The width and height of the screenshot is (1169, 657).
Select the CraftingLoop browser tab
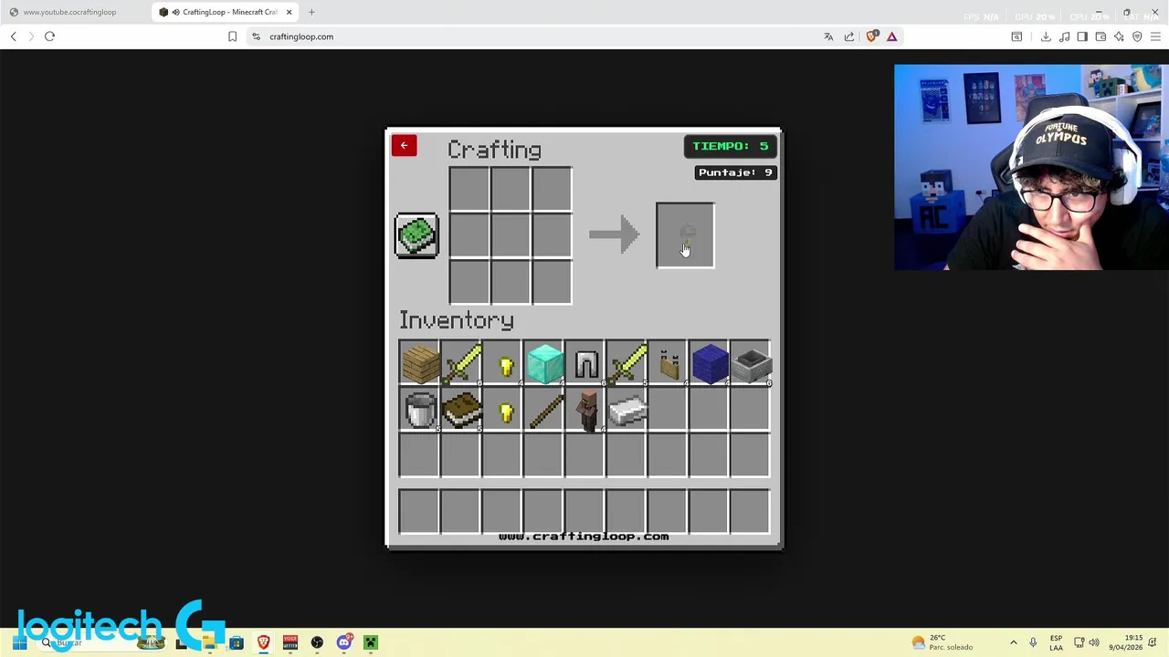point(224,12)
